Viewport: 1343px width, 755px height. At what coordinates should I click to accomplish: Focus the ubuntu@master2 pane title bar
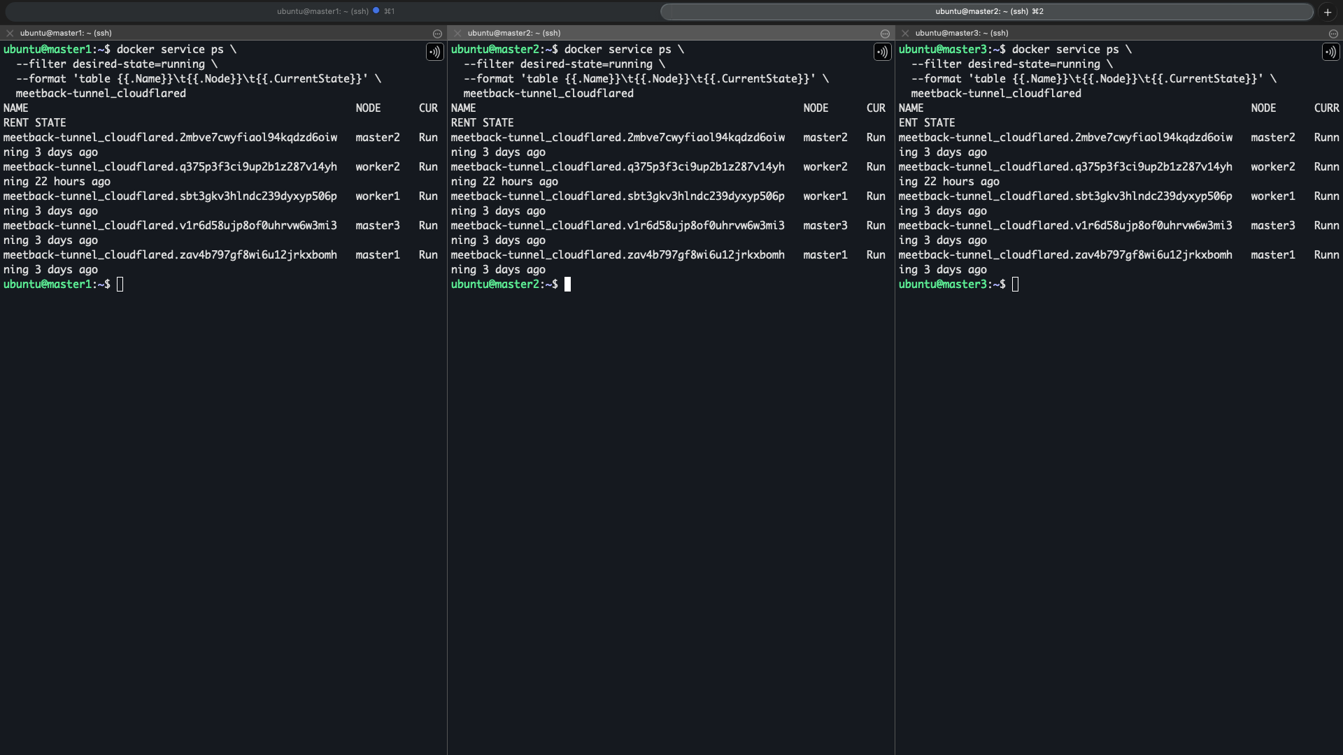[671, 34]
